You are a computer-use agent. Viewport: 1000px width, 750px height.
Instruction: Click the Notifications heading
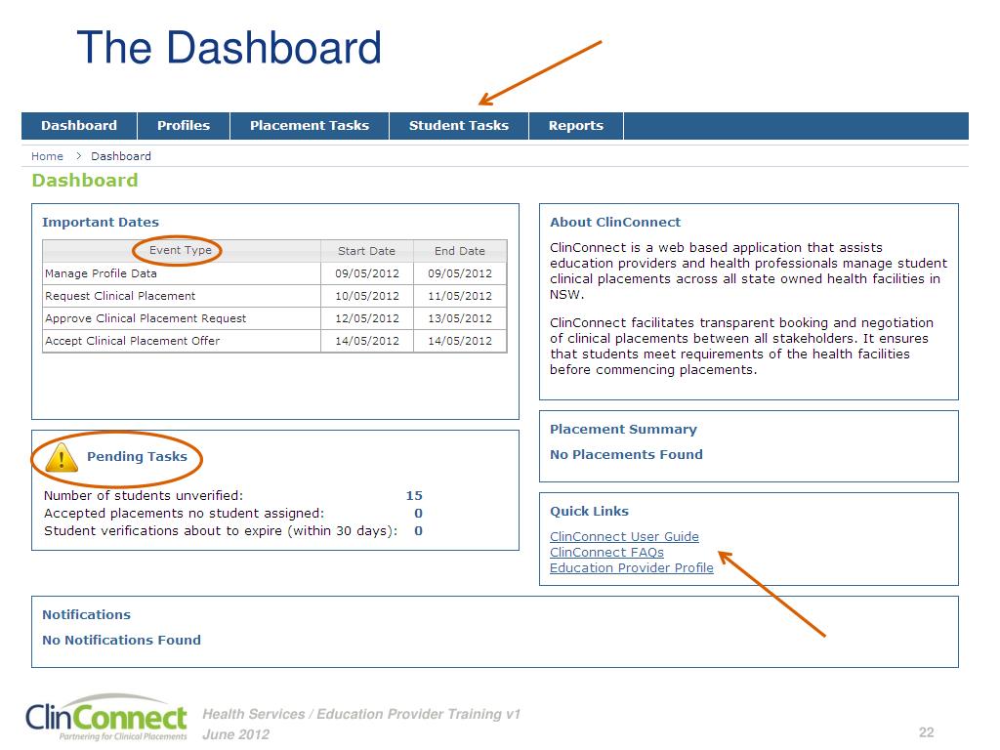click(86, 615)
